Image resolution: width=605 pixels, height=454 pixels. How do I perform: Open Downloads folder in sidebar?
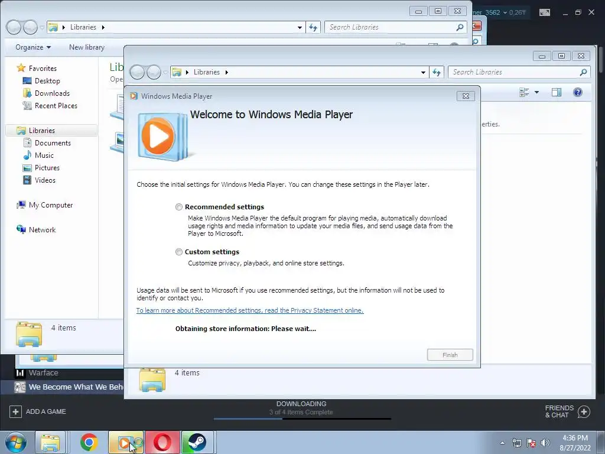[52, 93]
